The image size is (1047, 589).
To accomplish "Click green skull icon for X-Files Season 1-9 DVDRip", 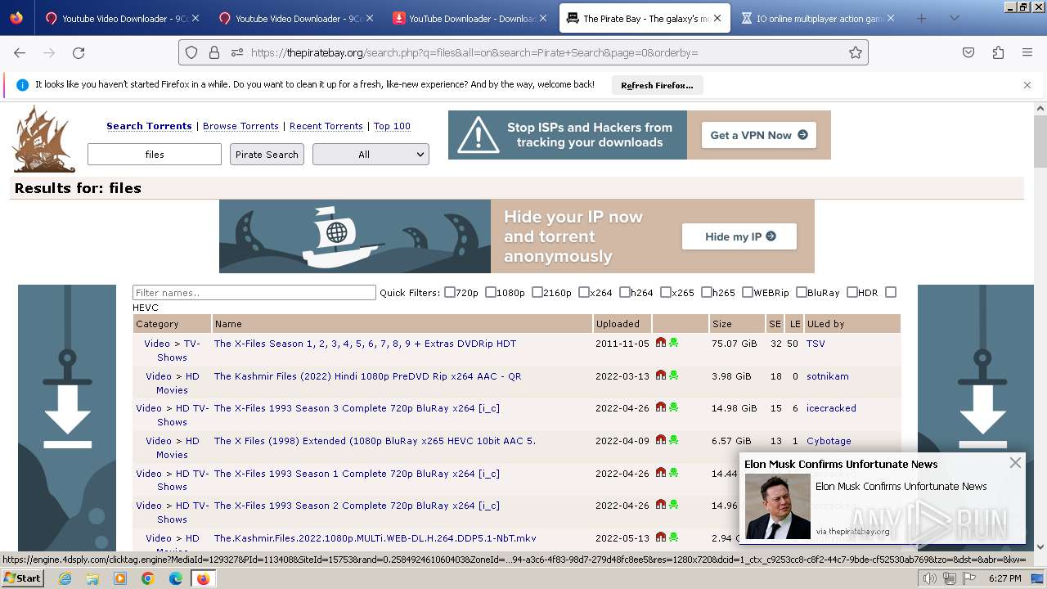I will tap(673, 343).
